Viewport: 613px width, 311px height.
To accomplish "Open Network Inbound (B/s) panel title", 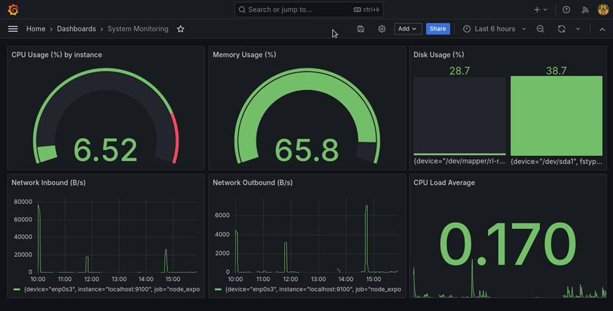I will coord(48,183).
